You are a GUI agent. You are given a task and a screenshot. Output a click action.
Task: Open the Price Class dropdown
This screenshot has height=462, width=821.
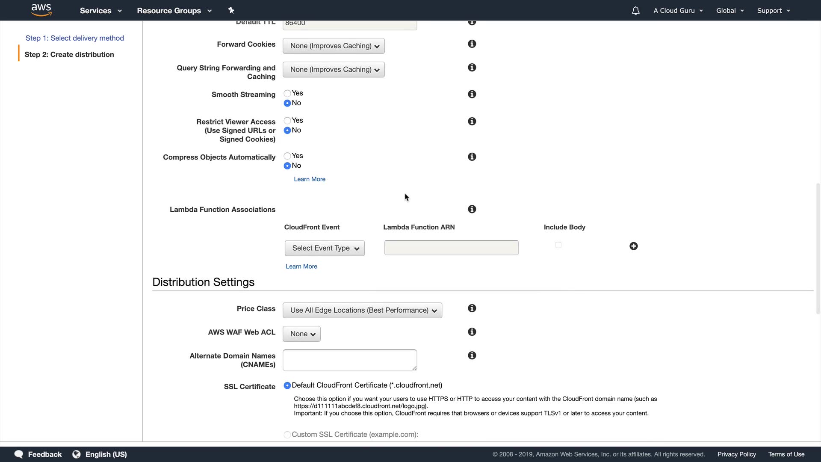362,311
